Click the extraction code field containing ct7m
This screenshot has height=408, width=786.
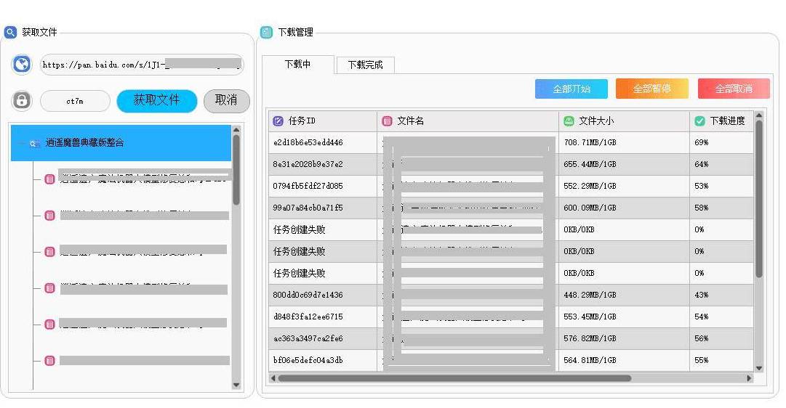75,101
